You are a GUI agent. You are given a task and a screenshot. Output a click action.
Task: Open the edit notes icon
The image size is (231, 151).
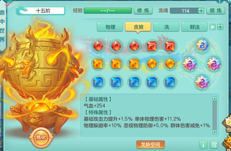(214, 145)
